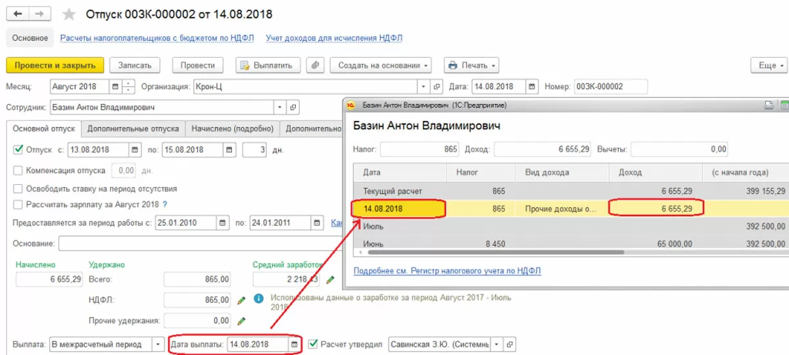Open calendar for Дата выплаты field
789x355 pixels.
295,344
